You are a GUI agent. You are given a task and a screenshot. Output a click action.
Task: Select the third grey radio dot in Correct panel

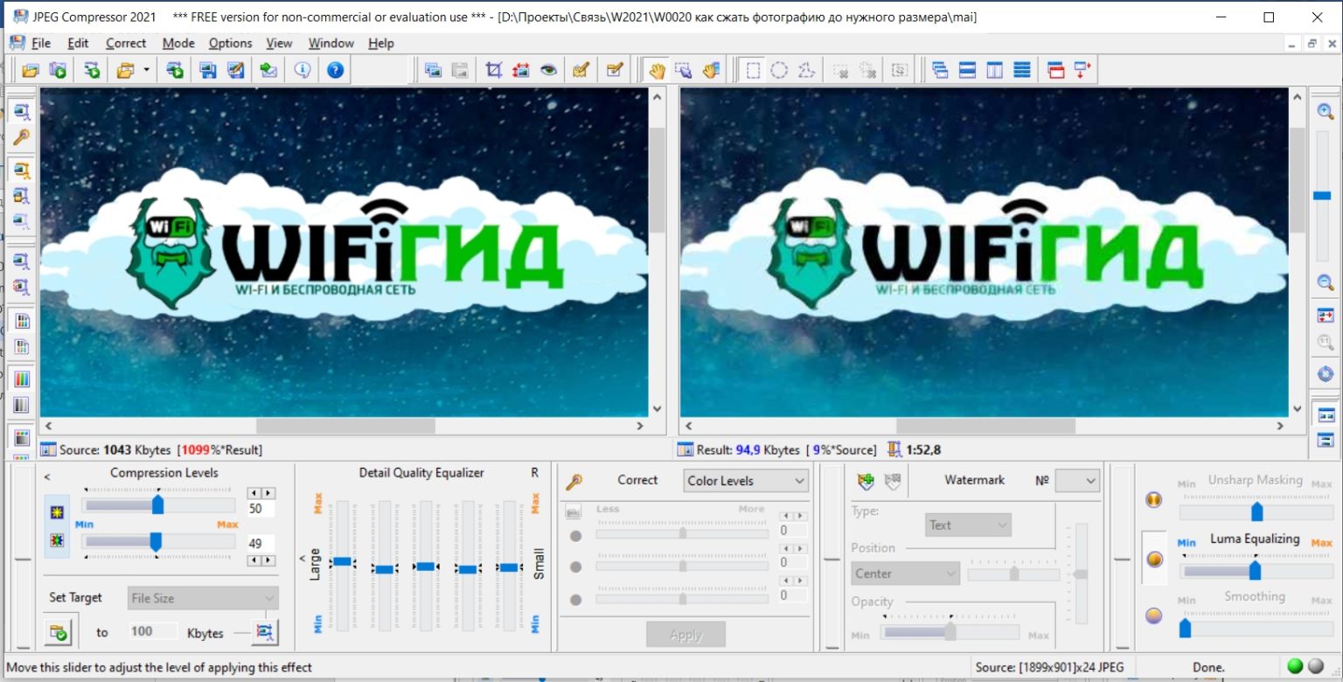tap(575, 600)
